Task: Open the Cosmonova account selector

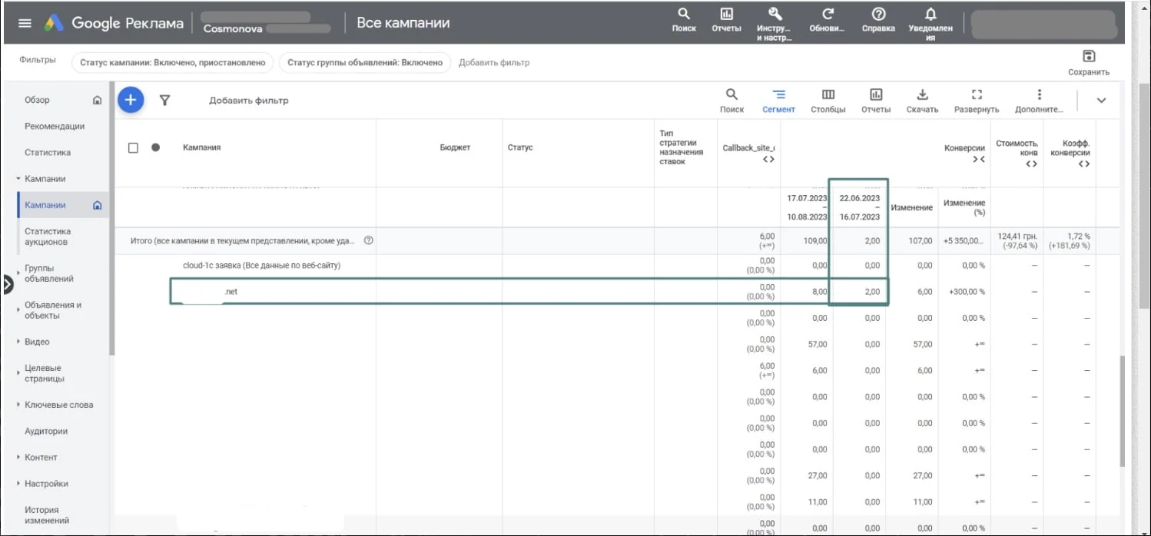Action: tap(267, 23)
